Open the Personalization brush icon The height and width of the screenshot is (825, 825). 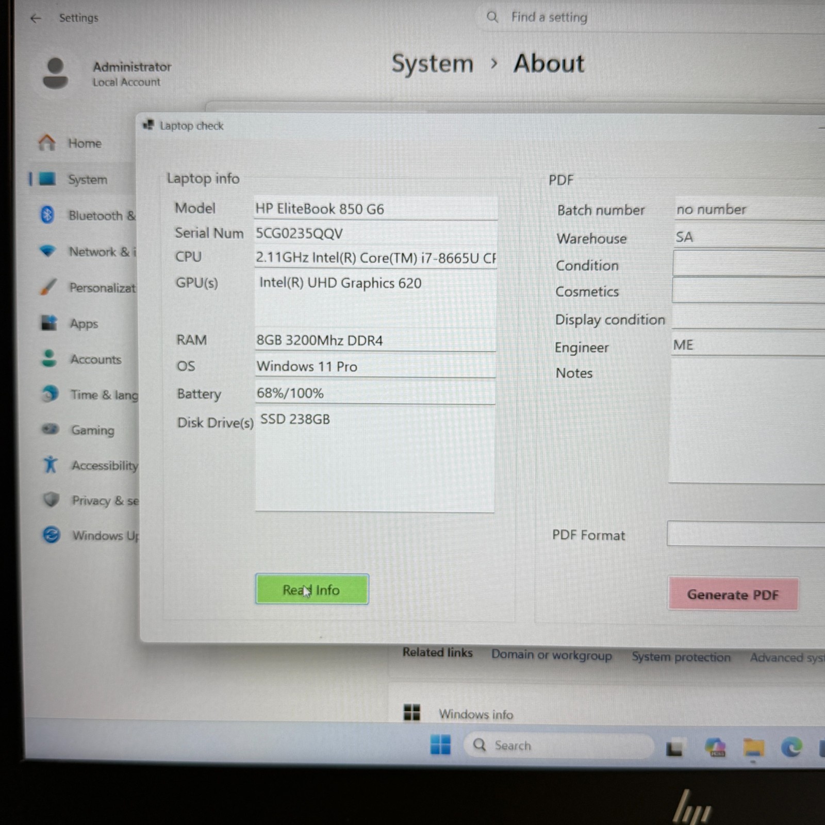pos(48,287)
